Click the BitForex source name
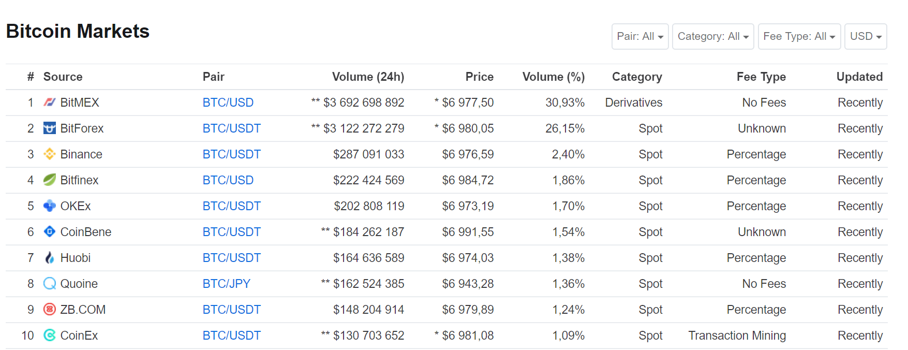This screenshot has height=350, width=908. click(82, 128)
